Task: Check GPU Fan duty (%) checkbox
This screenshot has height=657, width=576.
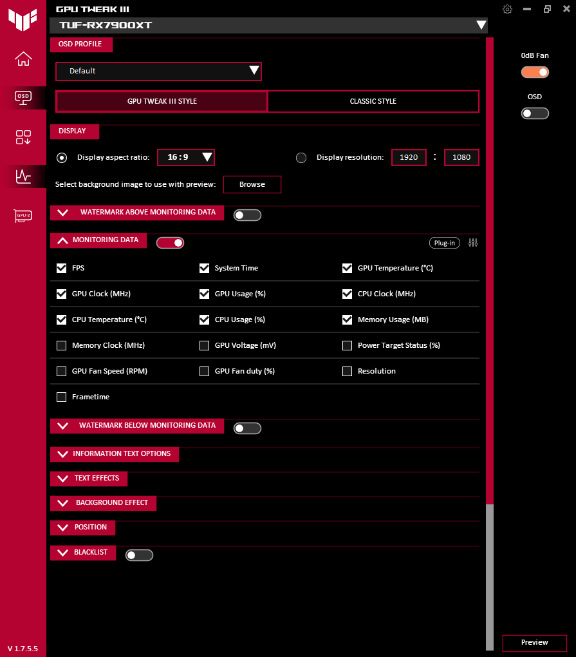Action: [x=204, y=371]
